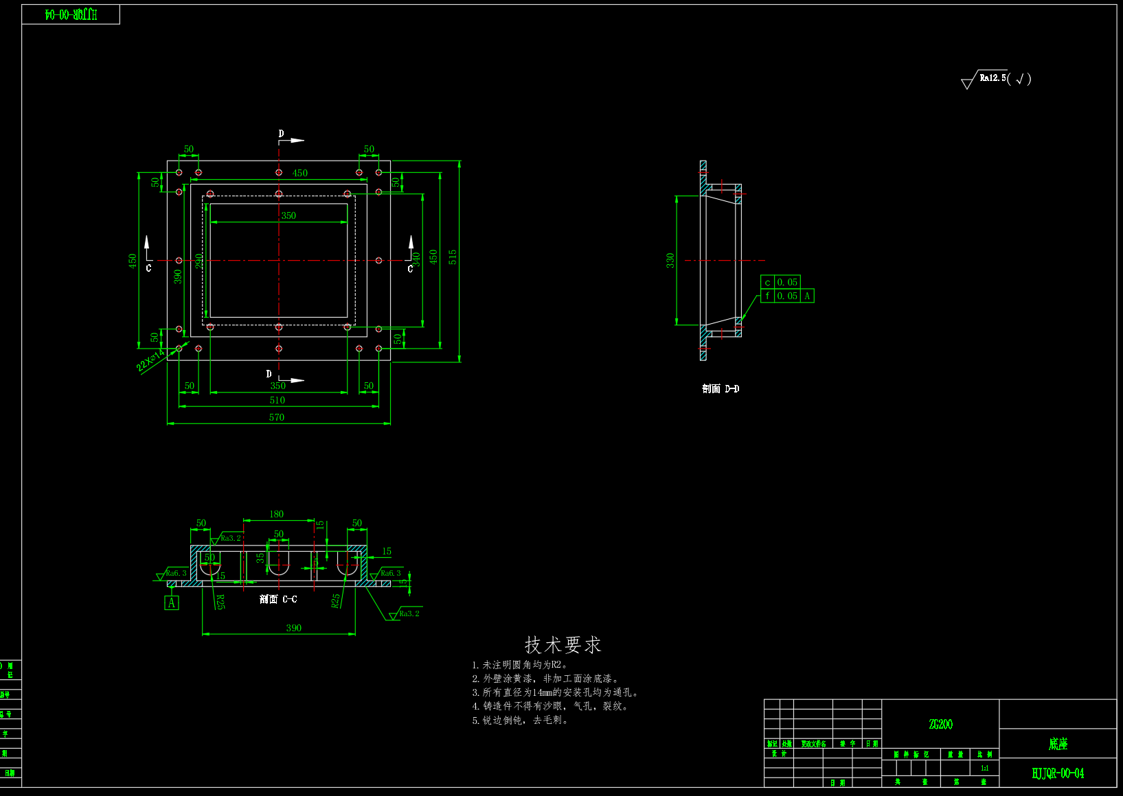This screenshot has width=1123, height=796.
Task: Click the ZG200 material cell
Action: click(940, 724)
